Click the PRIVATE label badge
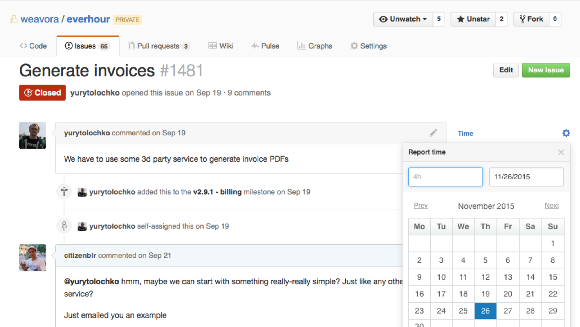580x327 pixels. pyautogui.click(x=128, y=20)
